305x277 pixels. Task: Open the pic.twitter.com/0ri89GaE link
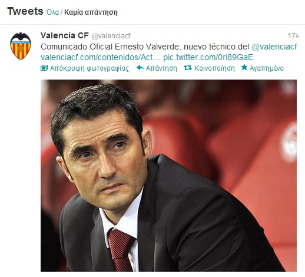208,57
